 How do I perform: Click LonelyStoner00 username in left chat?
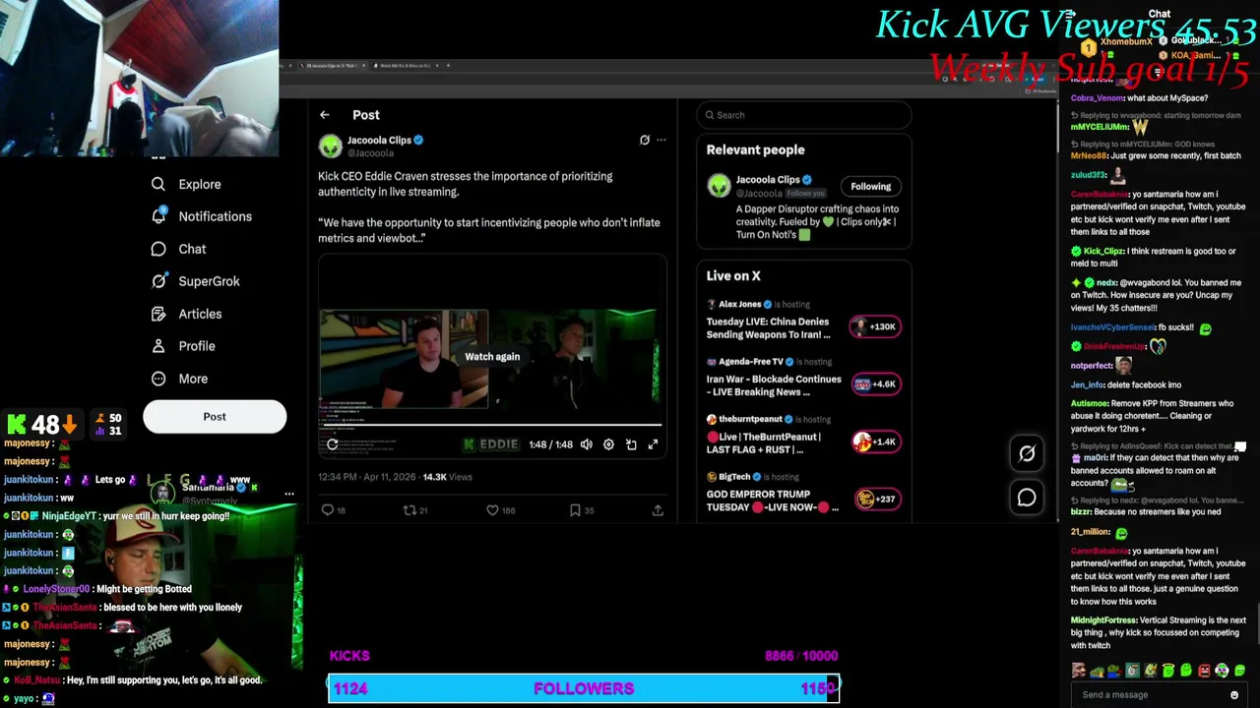coord(57,589)
